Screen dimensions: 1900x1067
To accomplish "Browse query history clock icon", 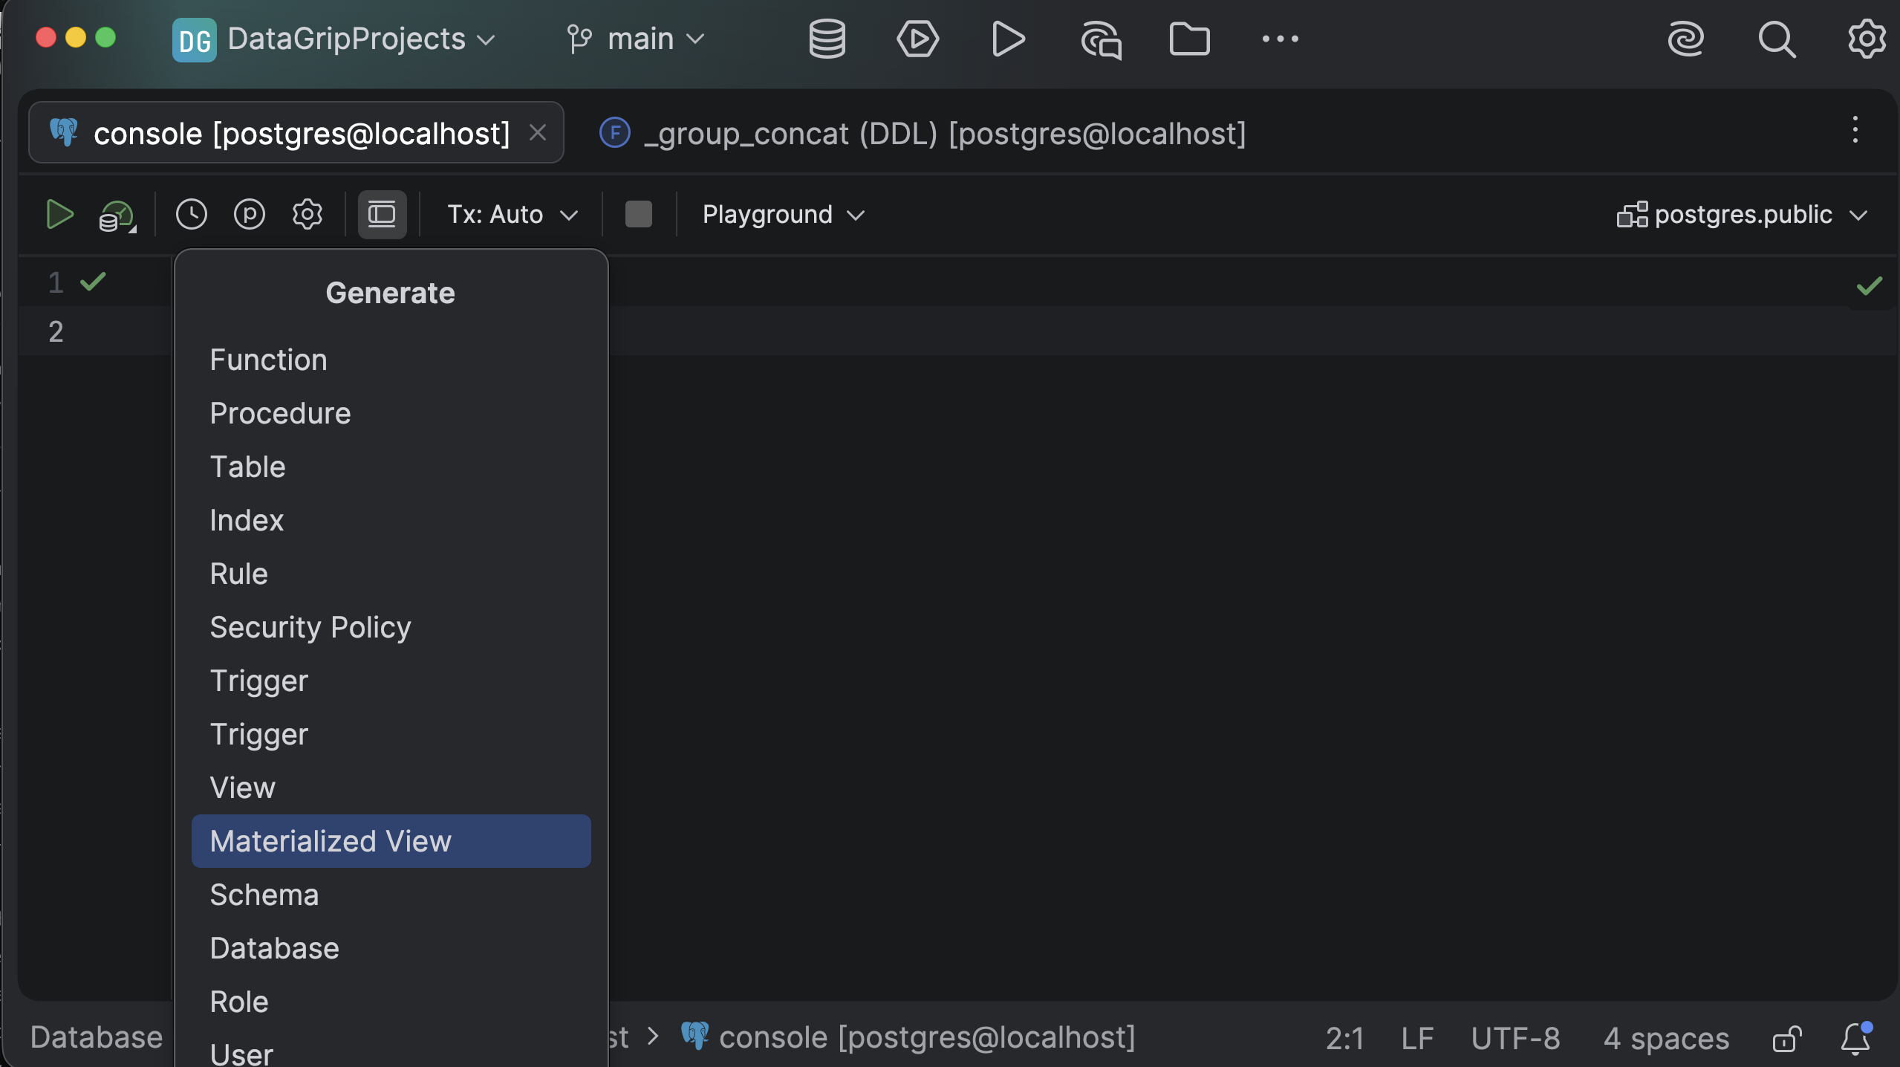I will tap(191, 215).
